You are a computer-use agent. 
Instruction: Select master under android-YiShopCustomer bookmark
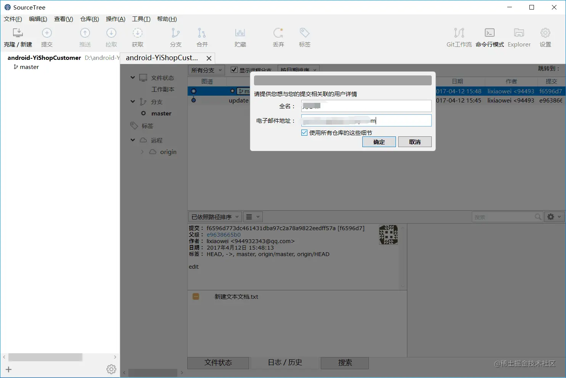pyautogui.click(x=29, y=67)
